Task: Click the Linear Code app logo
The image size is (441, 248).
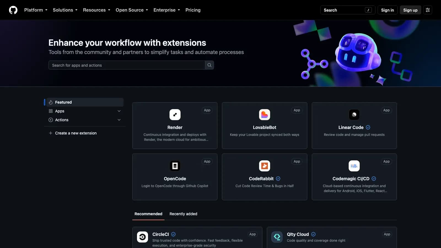Action: [354, 115]
